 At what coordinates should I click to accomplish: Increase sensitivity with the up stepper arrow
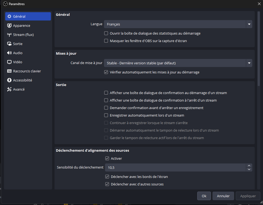click(249, 166)
